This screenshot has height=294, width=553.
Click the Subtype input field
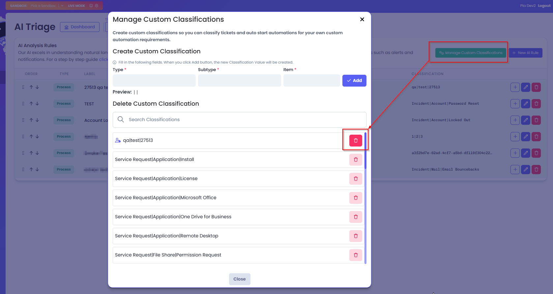pyautogui.click(x=240, y=81)
